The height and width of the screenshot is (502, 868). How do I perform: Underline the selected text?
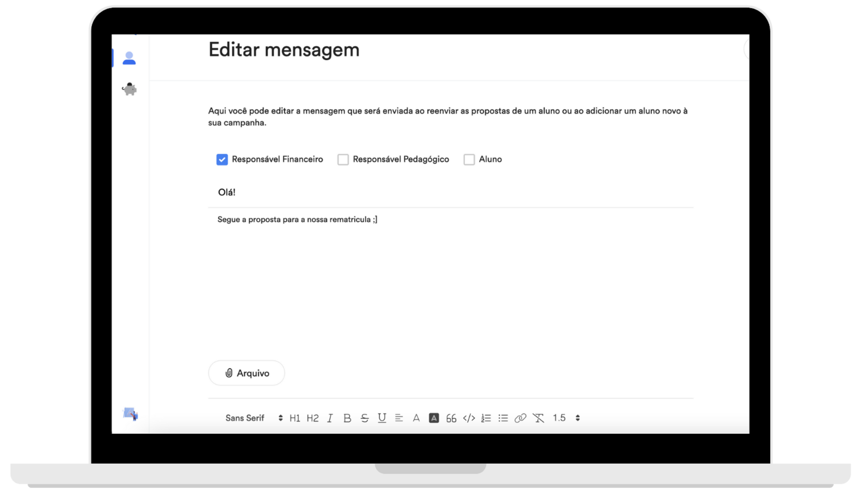click(x=382, y=418)
